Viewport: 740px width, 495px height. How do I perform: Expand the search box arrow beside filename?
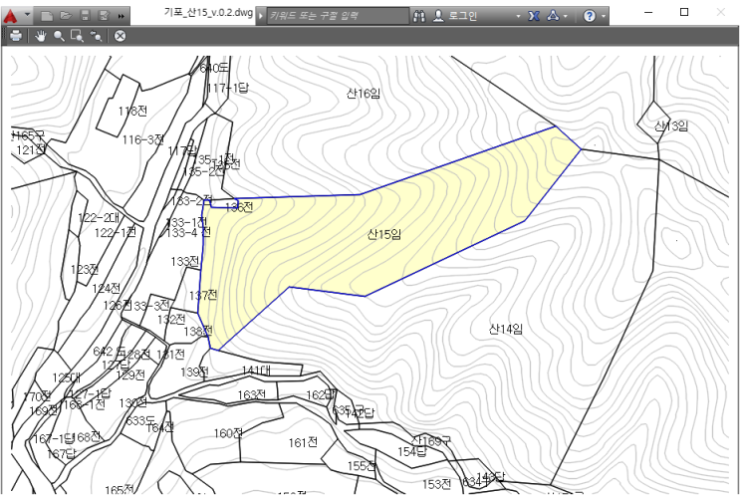(x=261, y=17)
